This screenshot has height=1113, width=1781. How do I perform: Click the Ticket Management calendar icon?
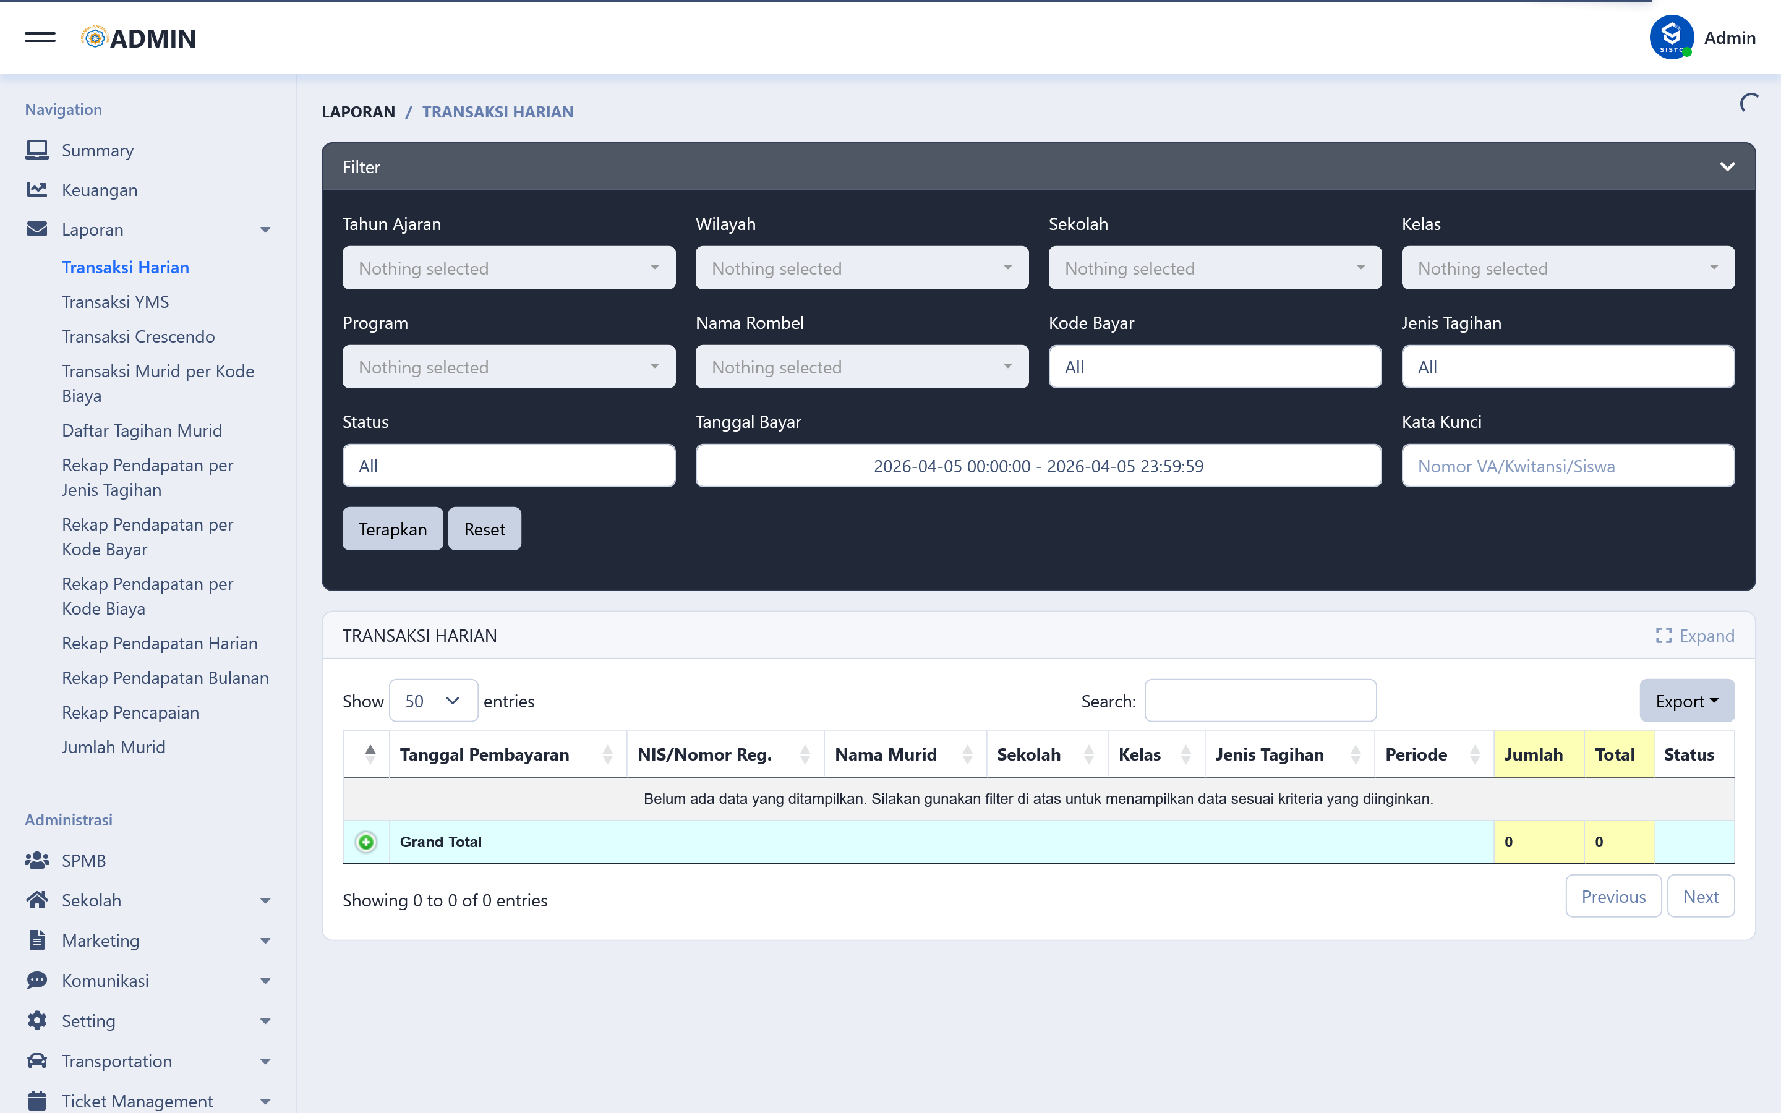coord(37,1101)
